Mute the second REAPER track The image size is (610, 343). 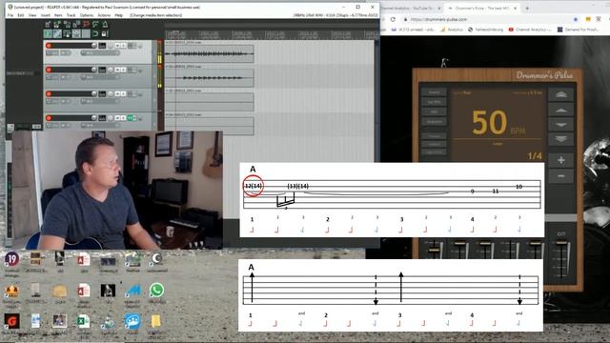(117, 70)
